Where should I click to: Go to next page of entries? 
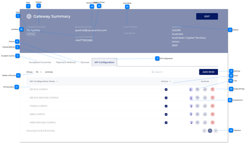[x=216, y=131]
